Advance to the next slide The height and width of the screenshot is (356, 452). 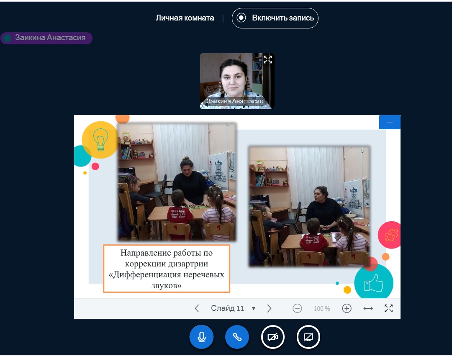[269, 308]
